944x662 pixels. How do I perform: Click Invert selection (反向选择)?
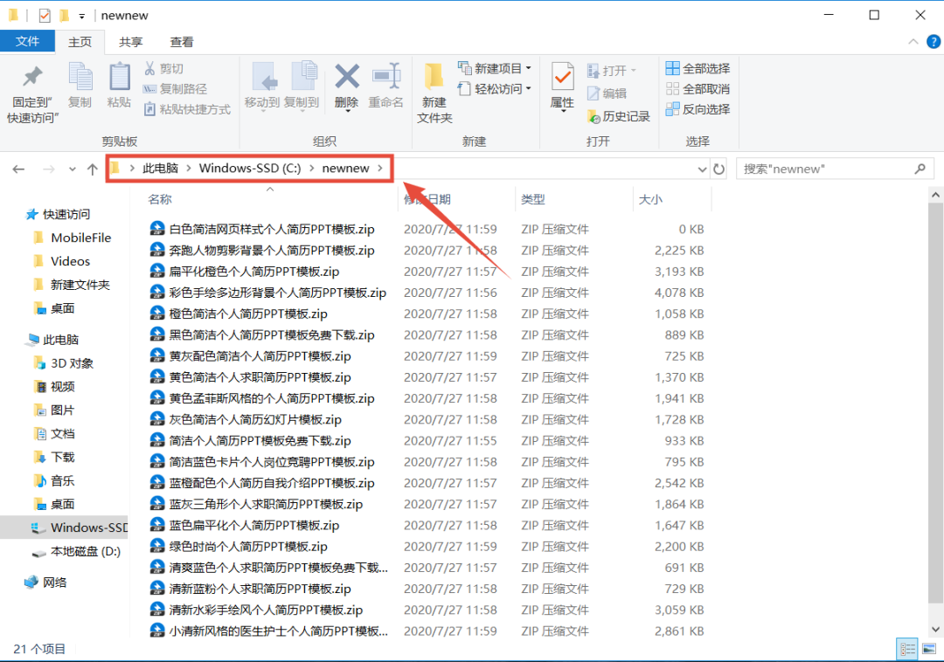click(698, 109)
